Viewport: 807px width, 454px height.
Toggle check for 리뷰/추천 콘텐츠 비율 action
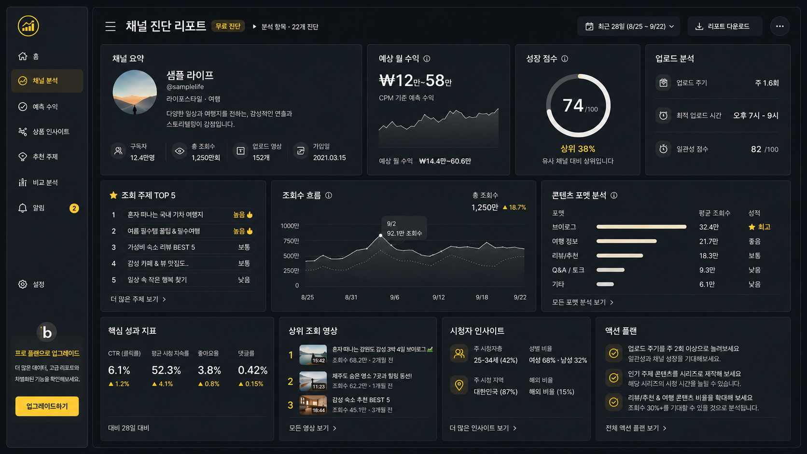click(614, 402)
